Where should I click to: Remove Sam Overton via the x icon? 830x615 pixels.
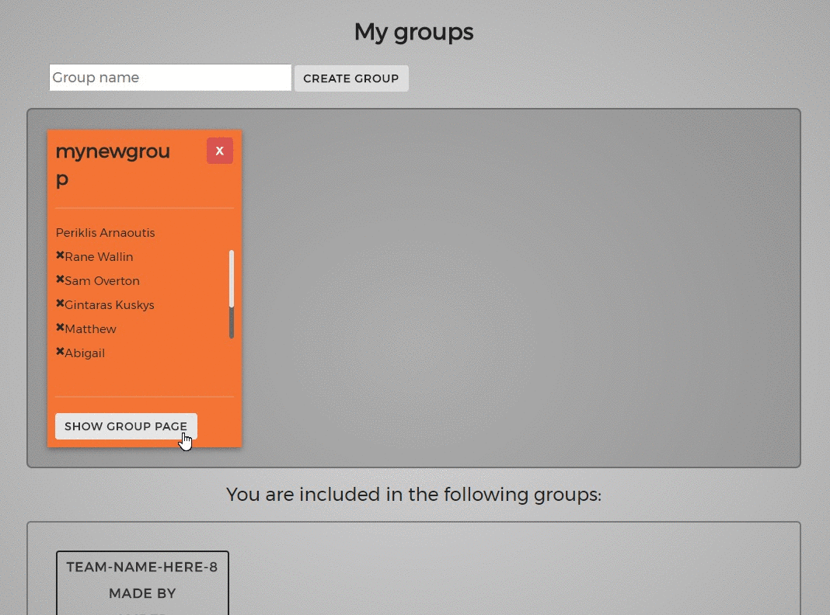point(60,280)
